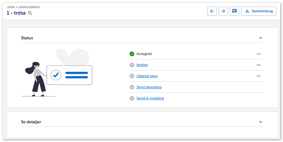This screenshot has height=142, width=283.
Task: Click the grey status check beside Bokfør
Action: (132, 65)
